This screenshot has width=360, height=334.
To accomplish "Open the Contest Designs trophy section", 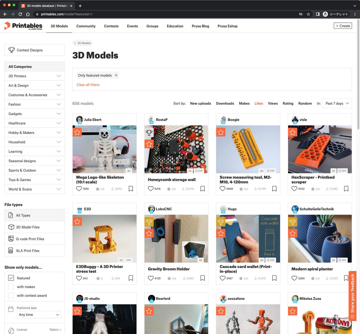I will [34, 50].
